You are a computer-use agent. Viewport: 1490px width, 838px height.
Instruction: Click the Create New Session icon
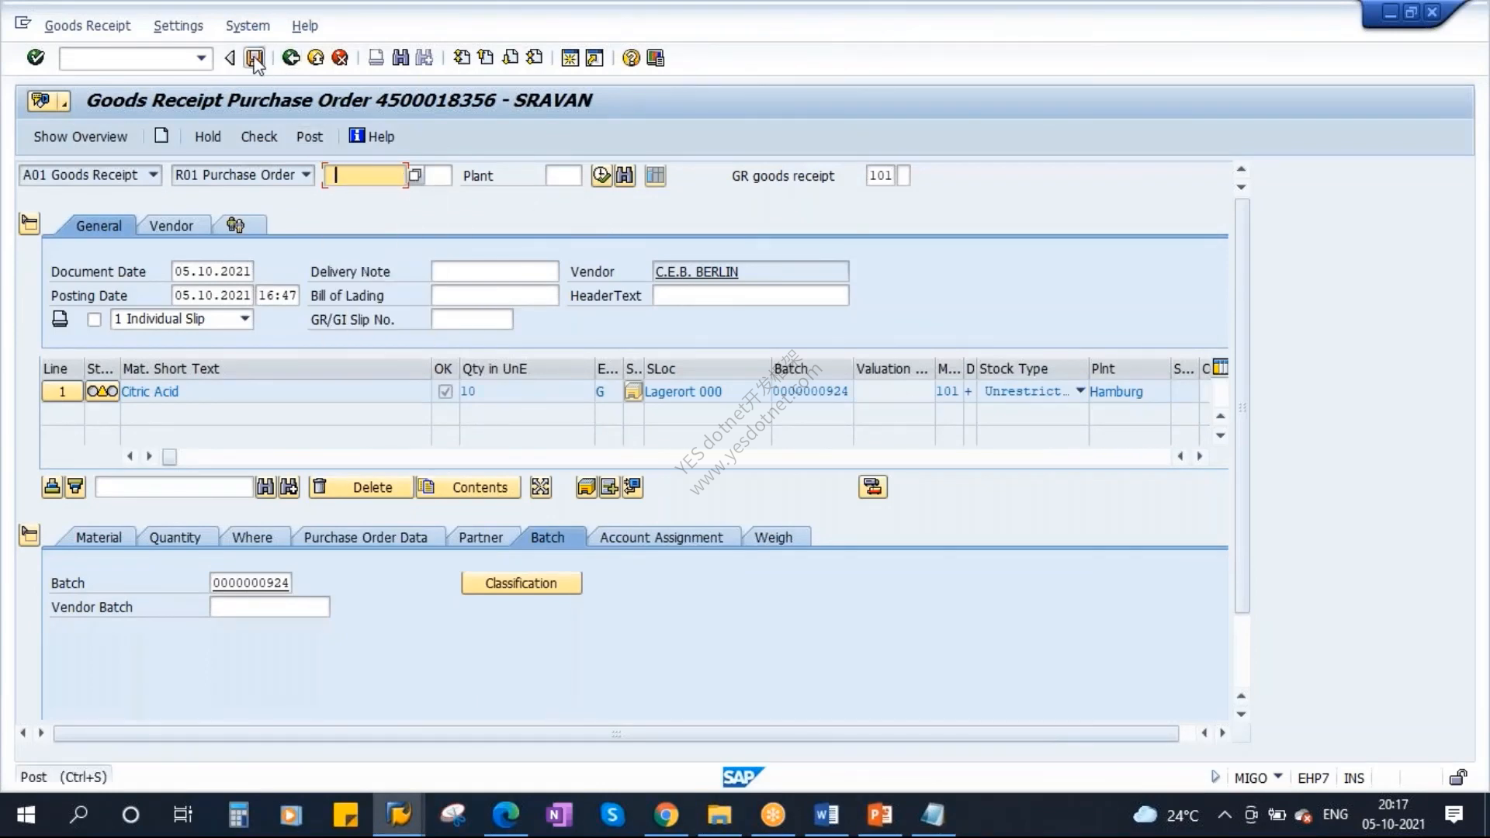[570, 57]
